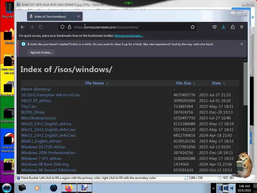
Task: Dismiss the Firefox refresh notification bar
Action: pyautogui.click(x=242, y=44)
